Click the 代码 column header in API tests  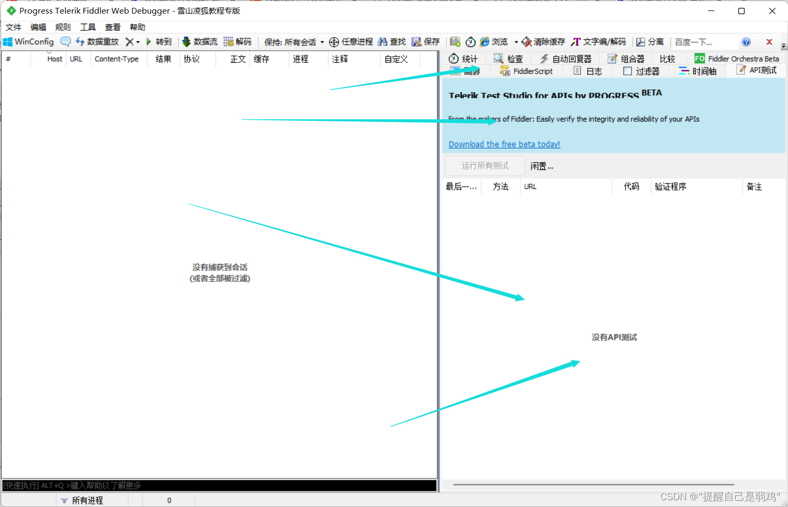pos(631,186)
